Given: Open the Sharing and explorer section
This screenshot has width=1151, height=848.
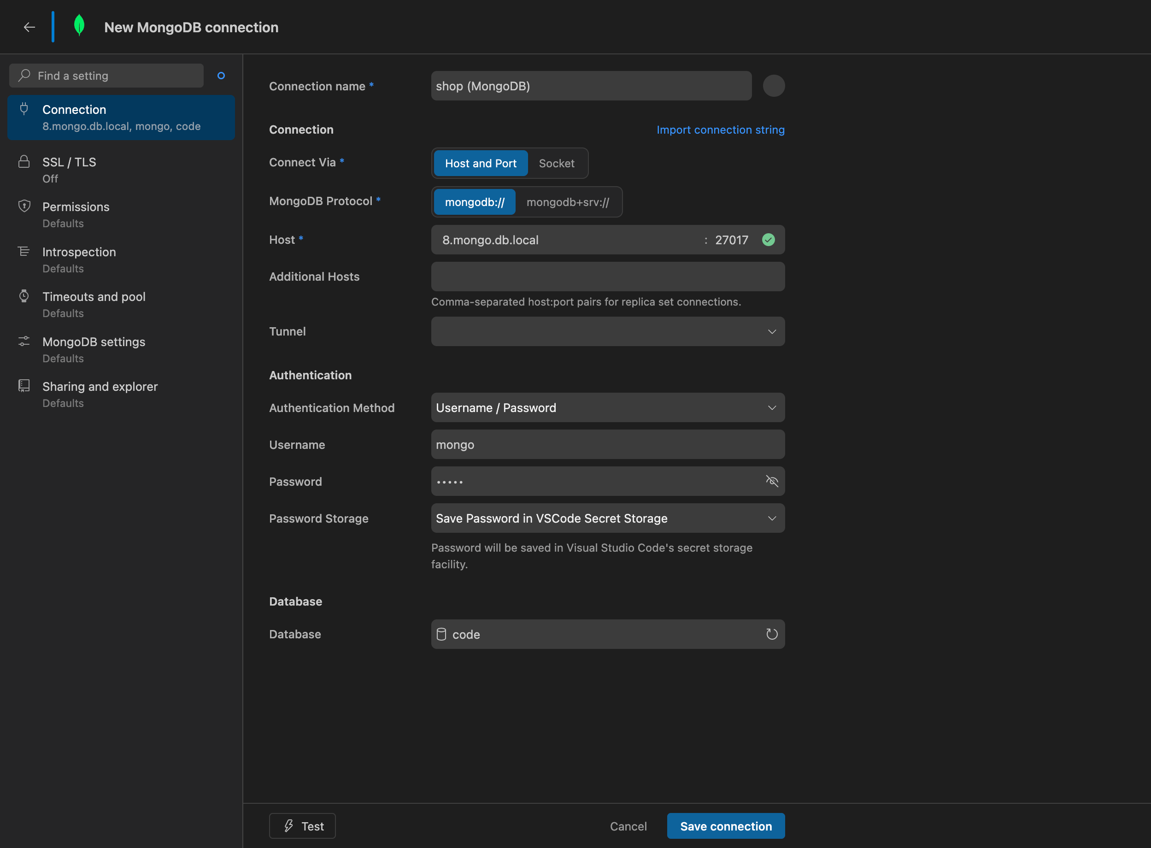Looking at the screenshot, I should tap(121, 394).
